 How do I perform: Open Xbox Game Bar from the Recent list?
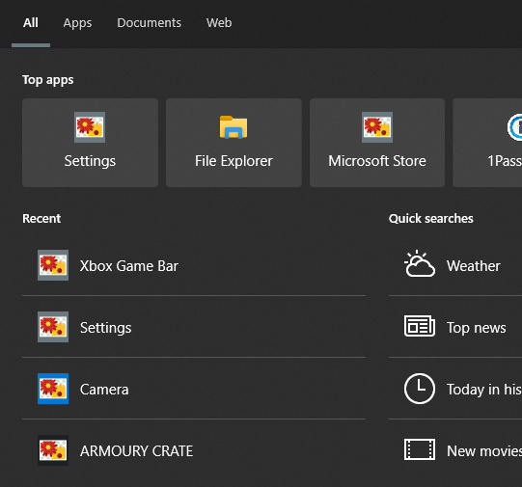[194, 265]
